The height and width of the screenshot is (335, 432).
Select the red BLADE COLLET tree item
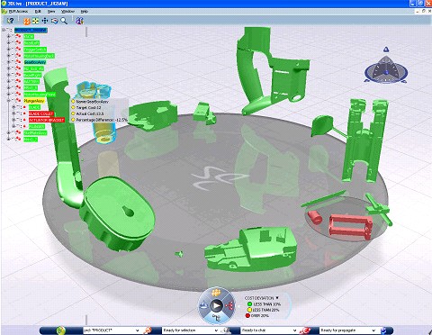click(41, 113)
